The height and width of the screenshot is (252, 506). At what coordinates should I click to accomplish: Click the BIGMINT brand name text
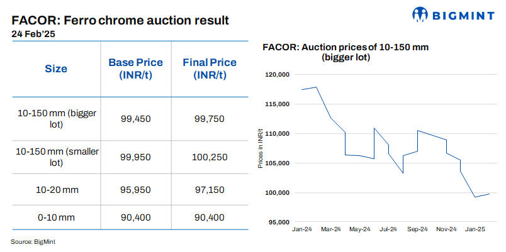point(461,14)
